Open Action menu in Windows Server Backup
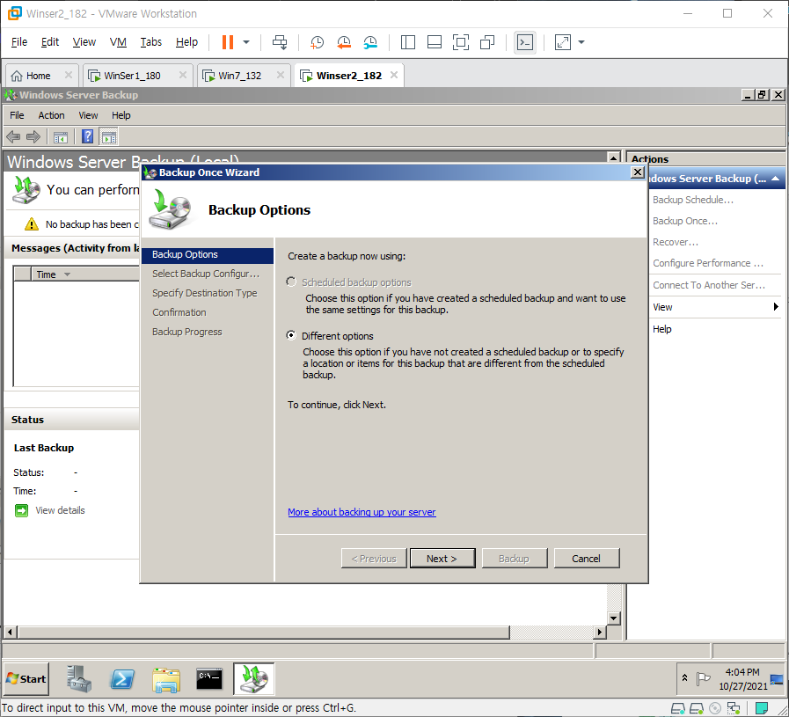Image resolution: width=789 pixels, height=717 pixels. tap(51, 115)
